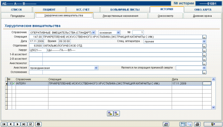
Task: Click the Дата column header
Action: 187,79
